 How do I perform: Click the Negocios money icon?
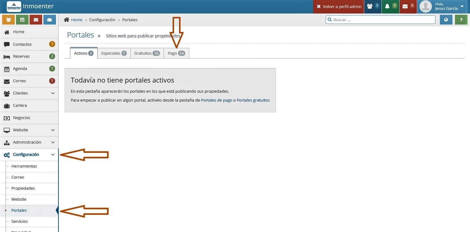coord(7,118)
